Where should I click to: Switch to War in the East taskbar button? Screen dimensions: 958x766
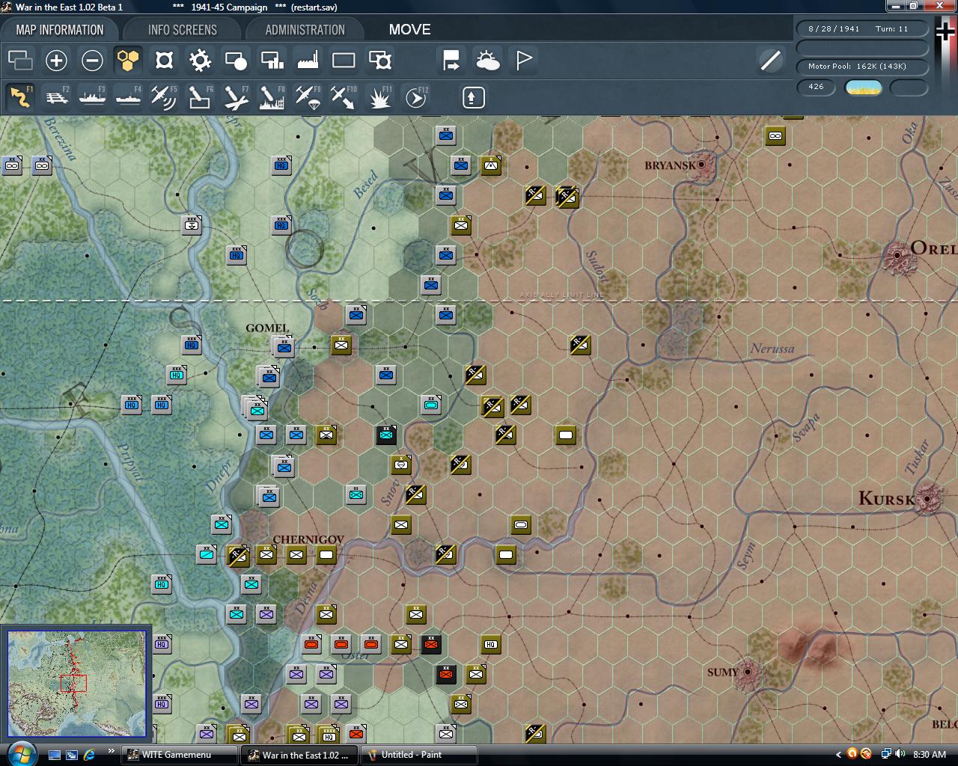coord(300,755)
